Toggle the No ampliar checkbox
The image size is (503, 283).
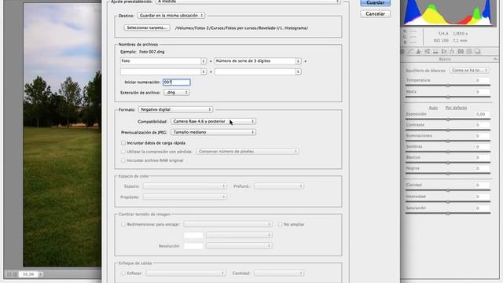[x=280, y=224]
